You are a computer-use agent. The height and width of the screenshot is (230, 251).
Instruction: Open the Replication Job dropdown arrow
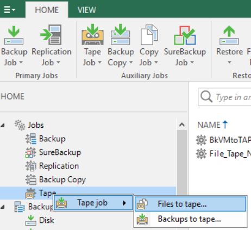tap(58, 63)
